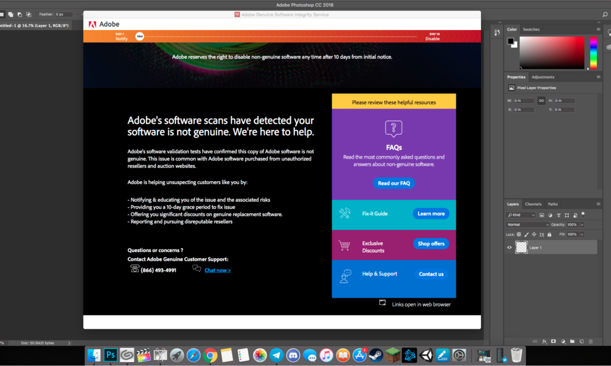Select the 'Add to selection' icon in options bar
Image resolution: width=611 pixels, height=366 pixels.
point(10,13)
